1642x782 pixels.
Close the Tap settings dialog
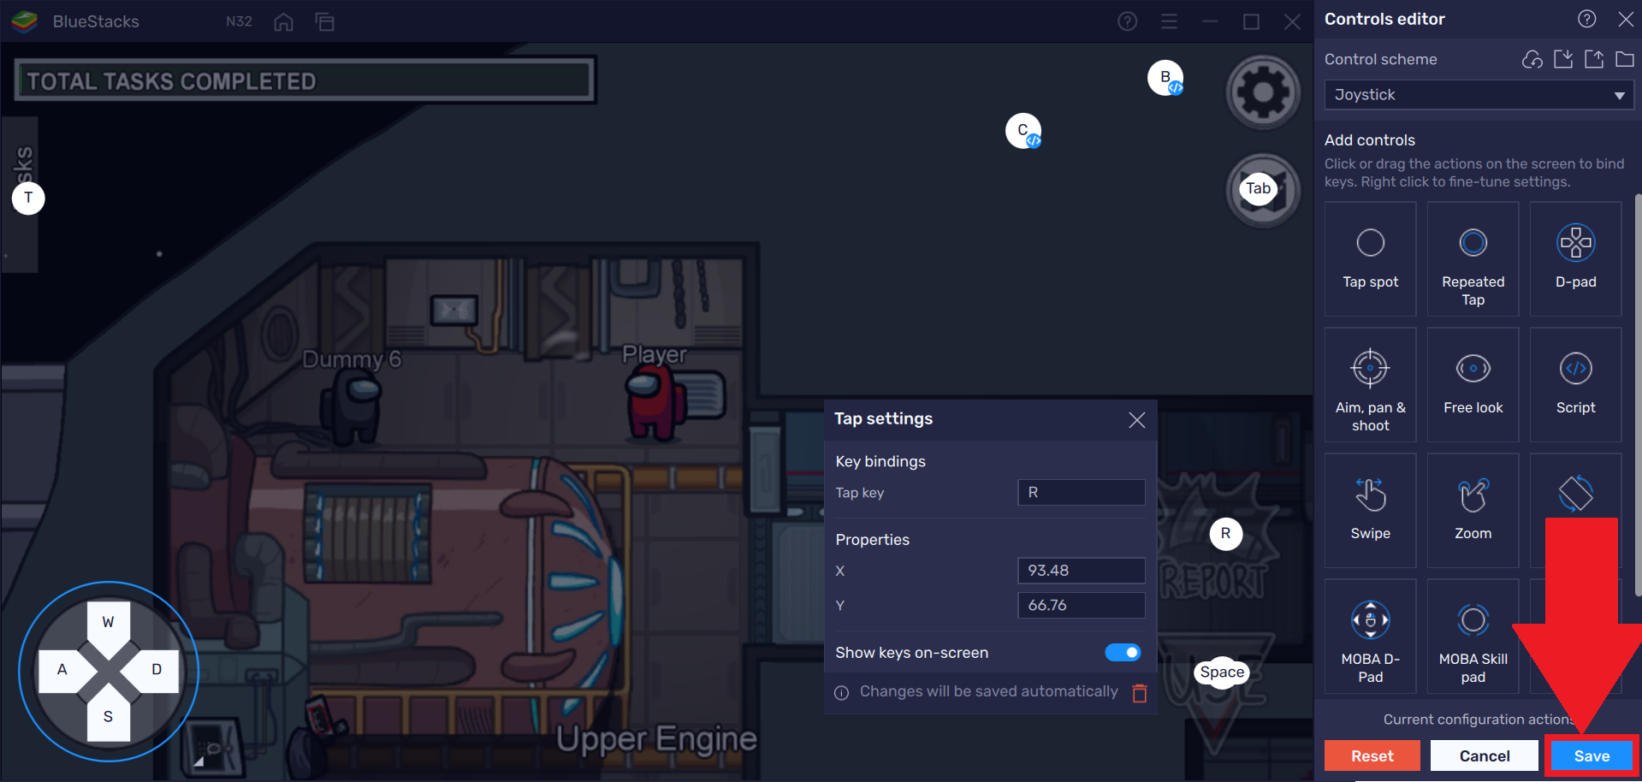(1136, 420)
